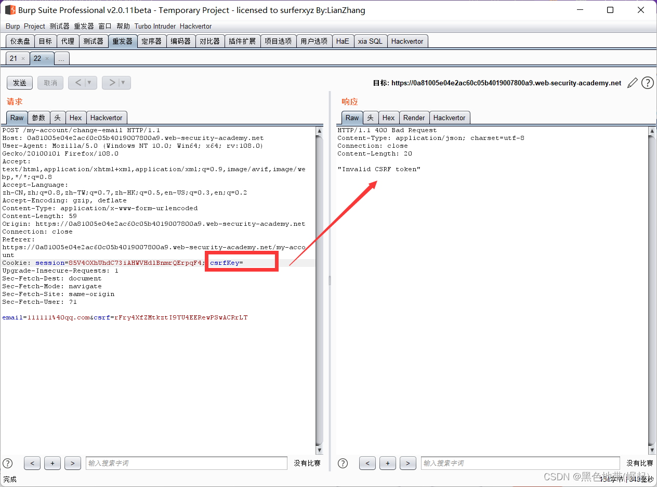Click response search next '>' button
Viewport: 657px width, 487px height.
click(x=408, y=463)
